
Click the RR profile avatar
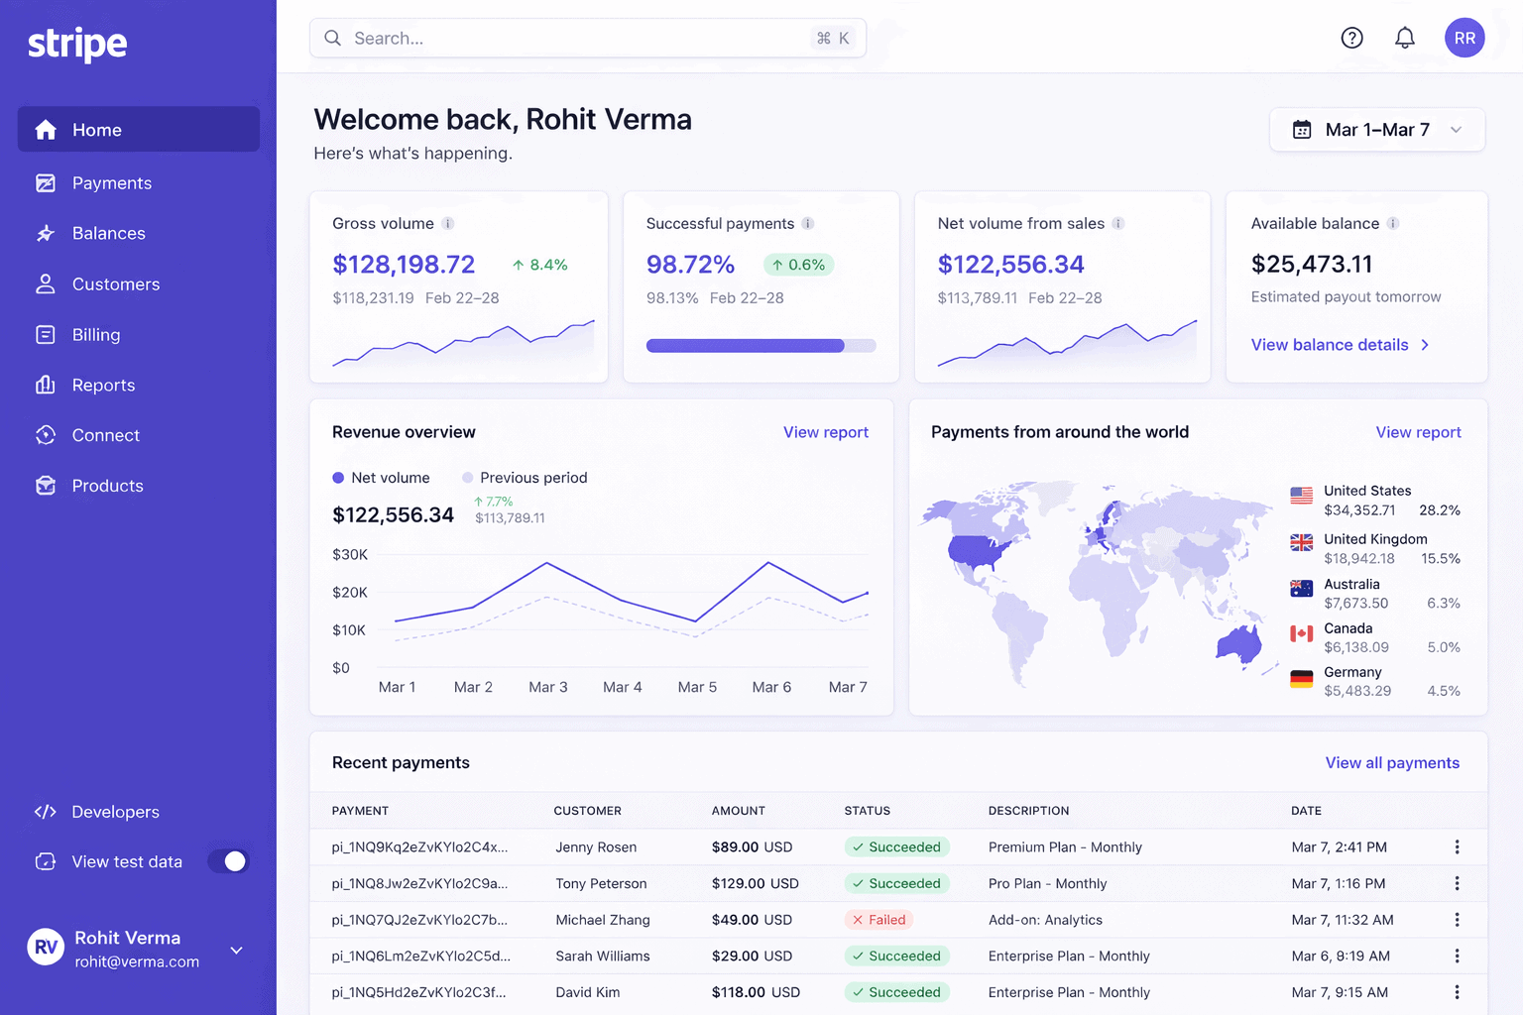click(x=1464, y=38)
